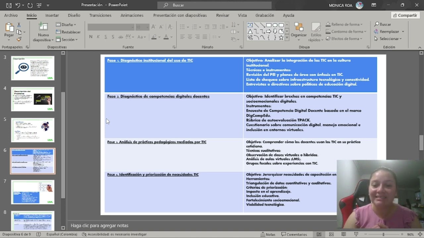Toggle text shadow formatting

pos(113,37)
